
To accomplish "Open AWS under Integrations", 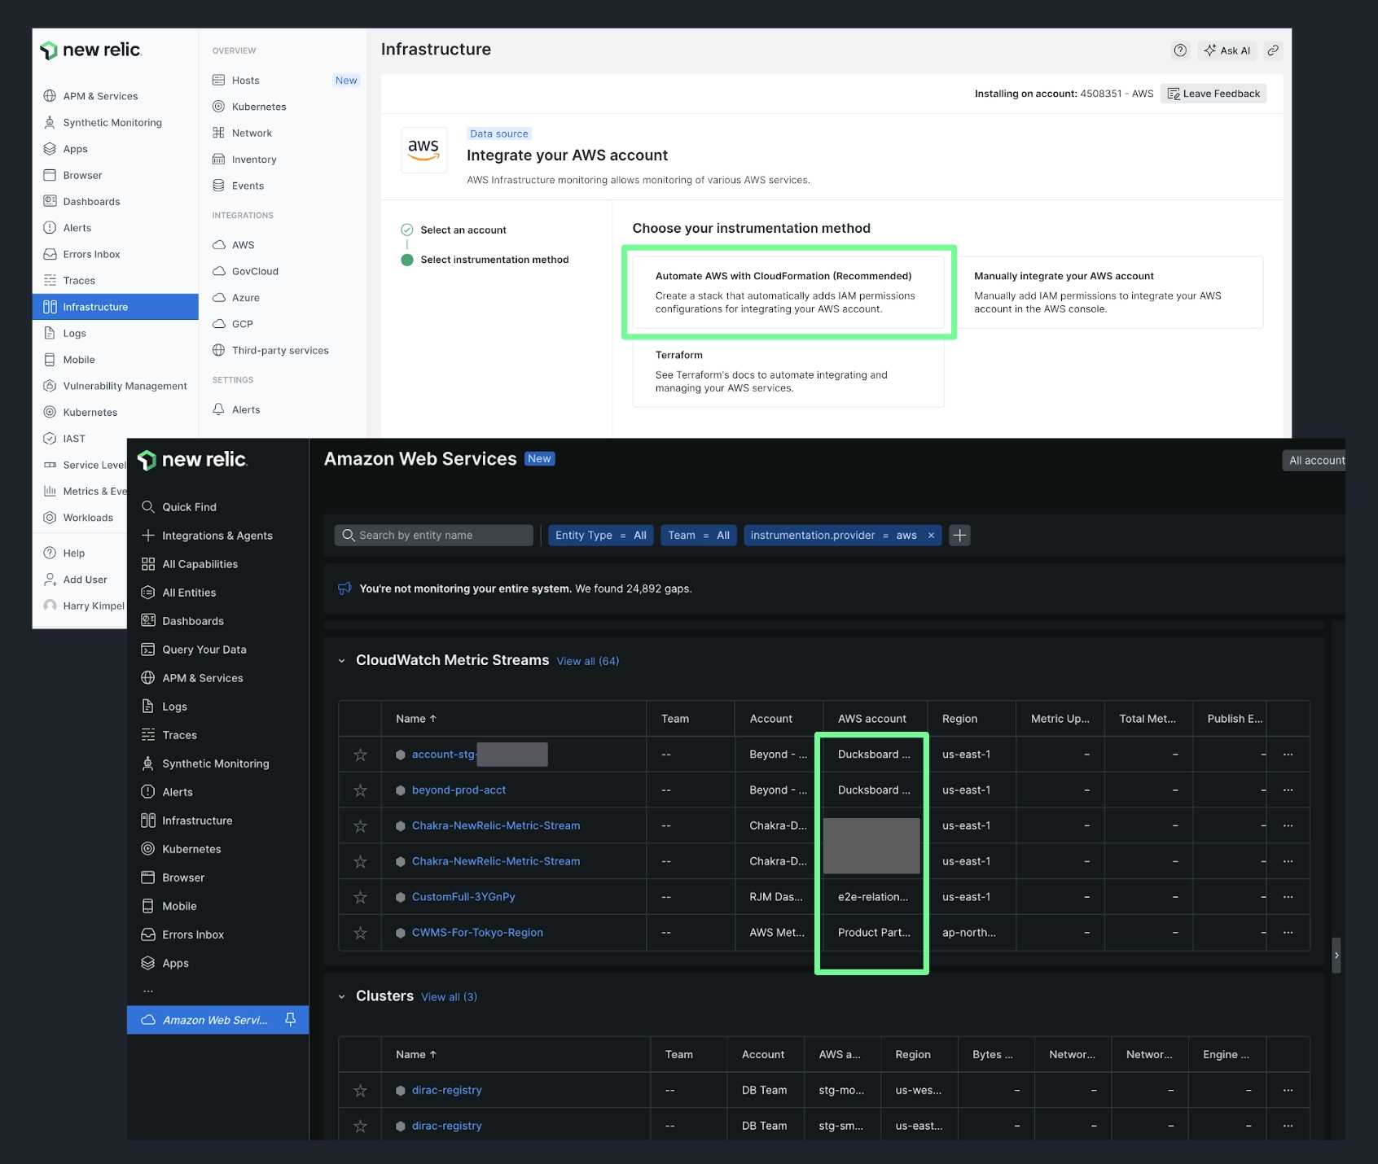I will coord(242,244).
